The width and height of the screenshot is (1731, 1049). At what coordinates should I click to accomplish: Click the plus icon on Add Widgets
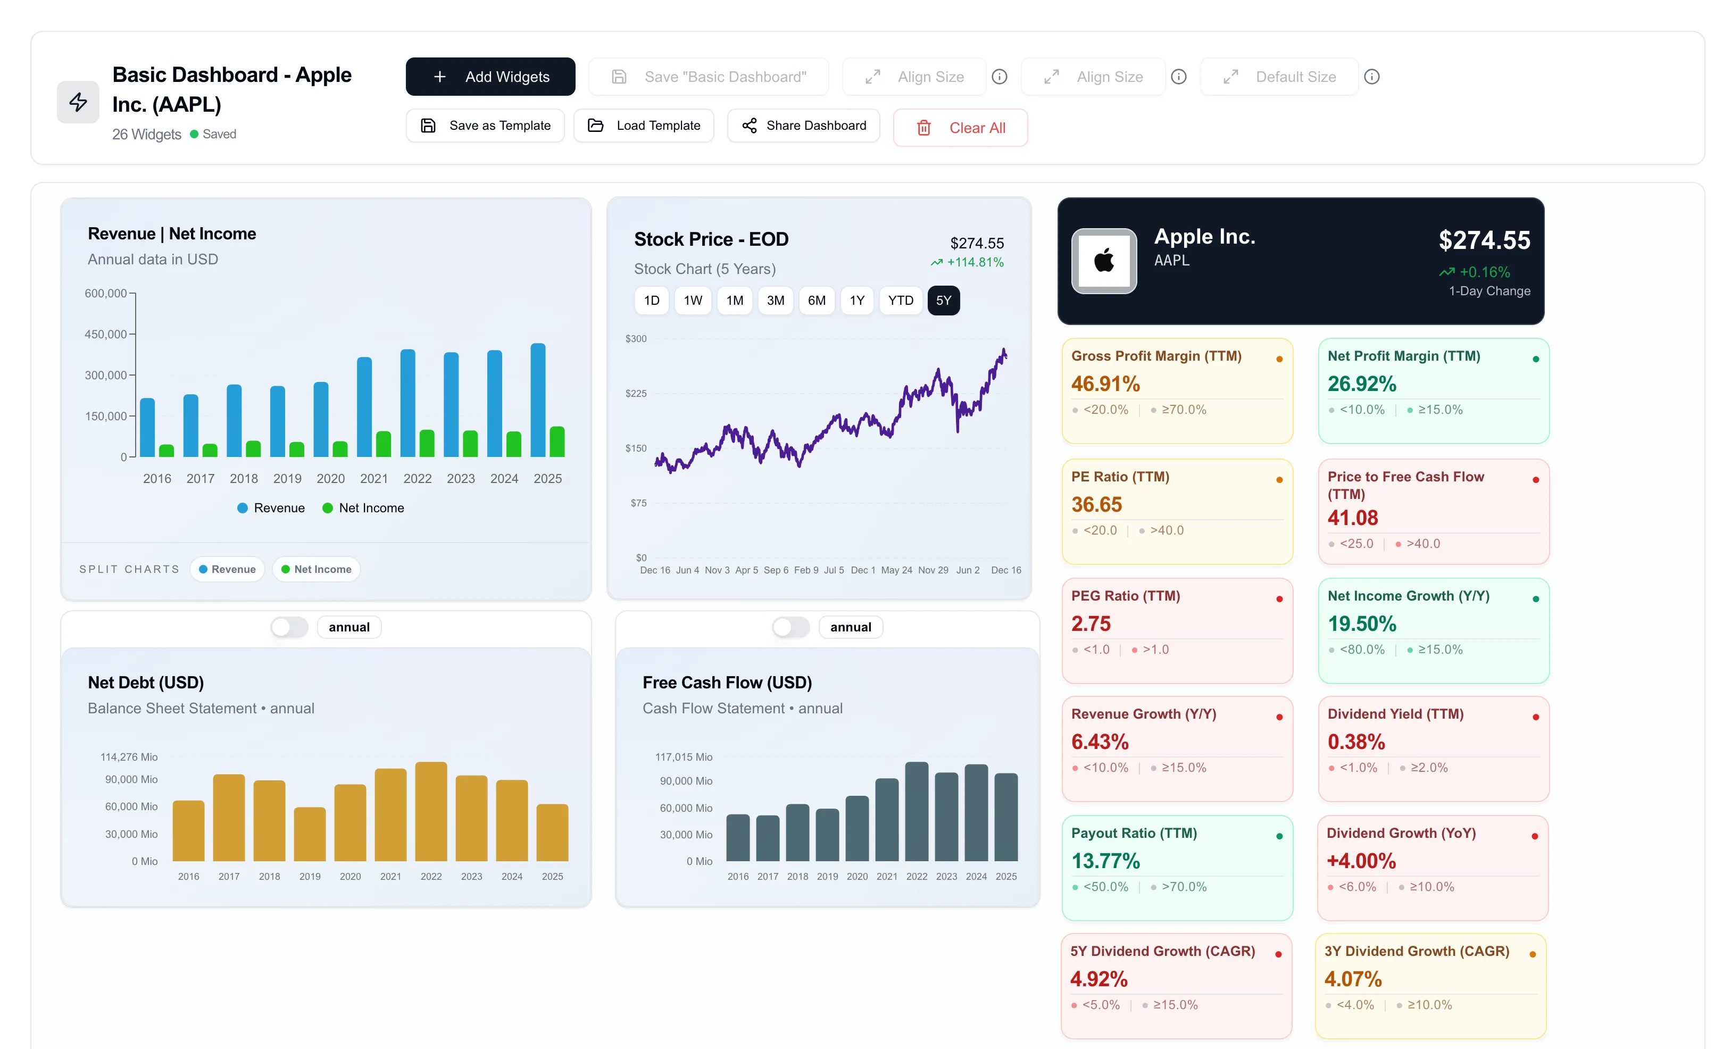(x=440, y=77)
